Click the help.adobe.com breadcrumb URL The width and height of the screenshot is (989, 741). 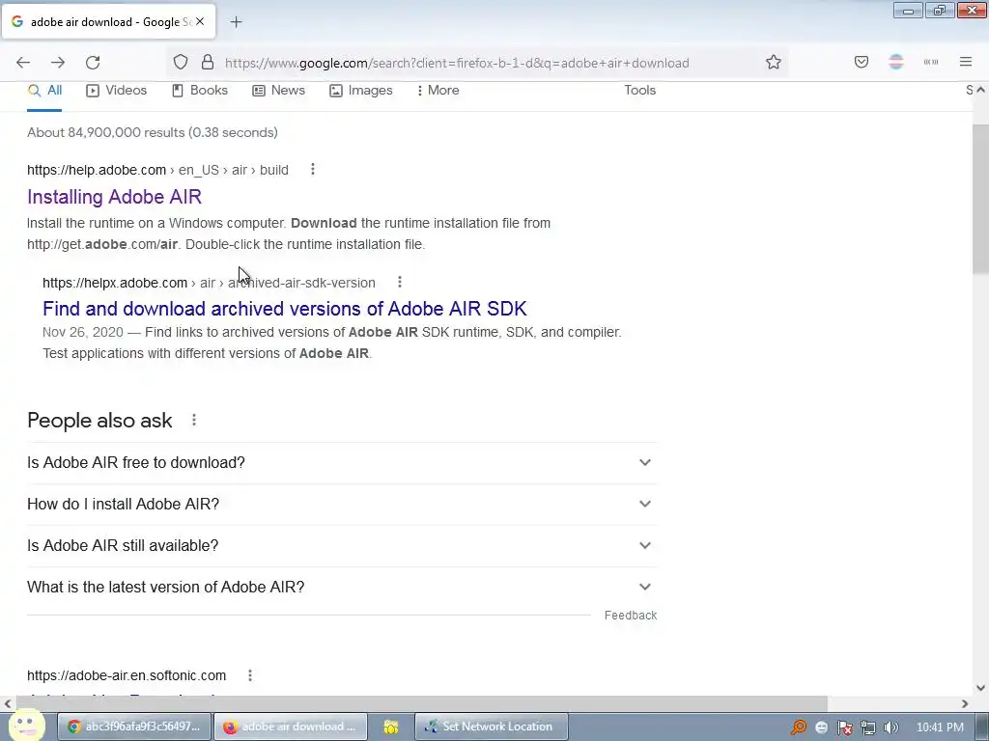pos(157,170)
